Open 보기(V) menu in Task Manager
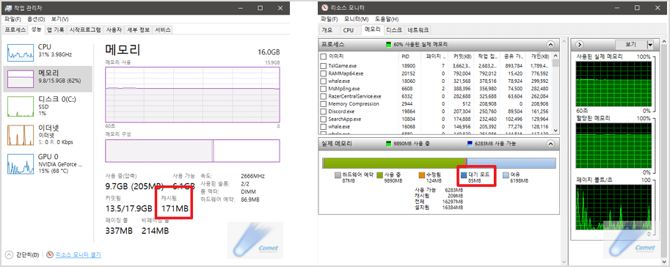Image resolution: width=670 pixels, height=267 pixels. pos(59,19)
